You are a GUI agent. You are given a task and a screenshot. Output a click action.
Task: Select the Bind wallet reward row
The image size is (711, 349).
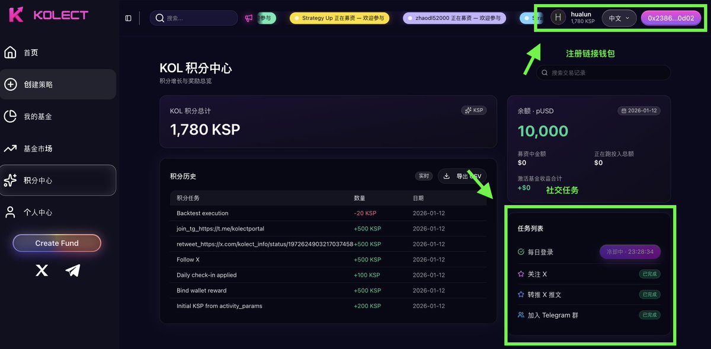point(328,290)
